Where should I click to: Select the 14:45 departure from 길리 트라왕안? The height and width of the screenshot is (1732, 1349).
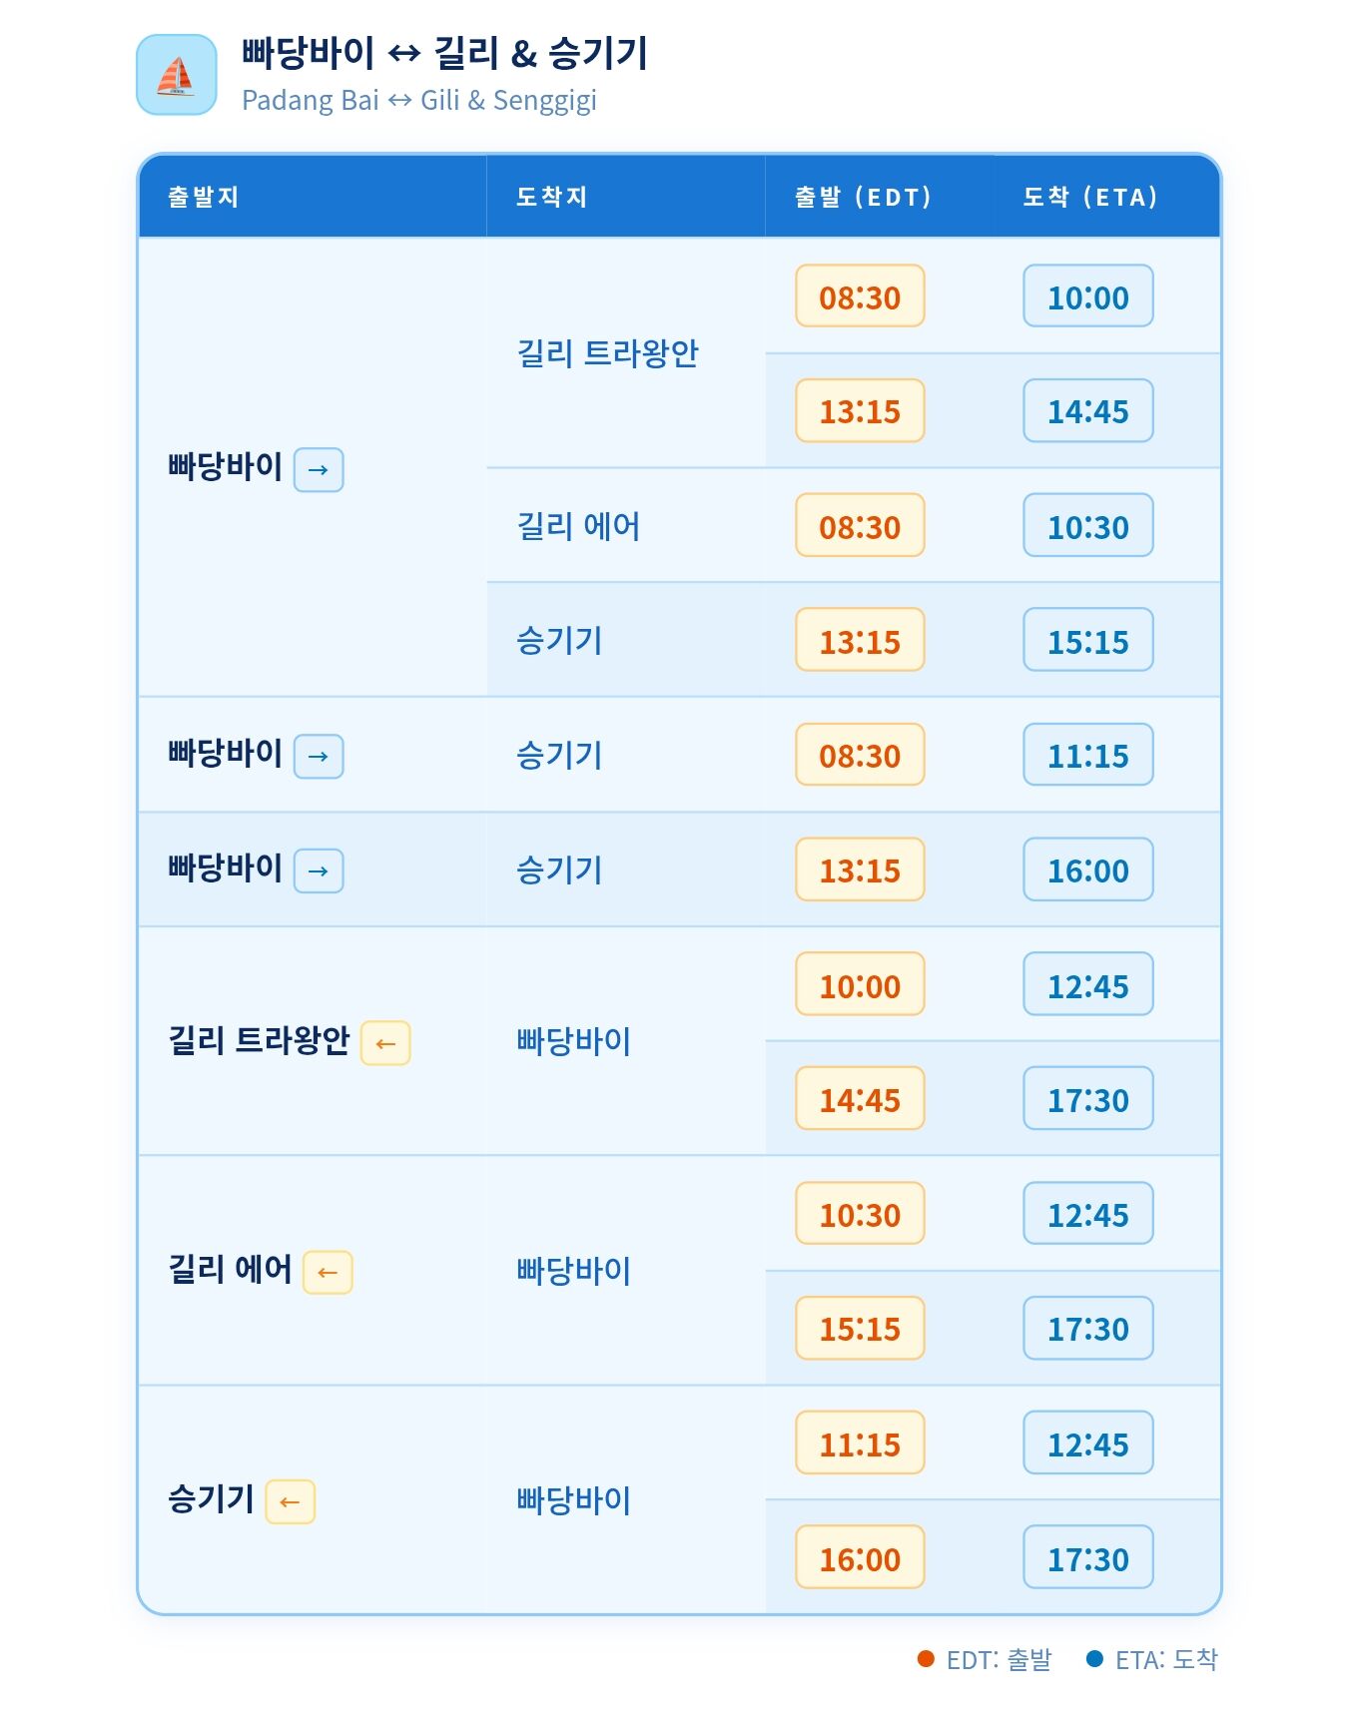click(860, 1099)
